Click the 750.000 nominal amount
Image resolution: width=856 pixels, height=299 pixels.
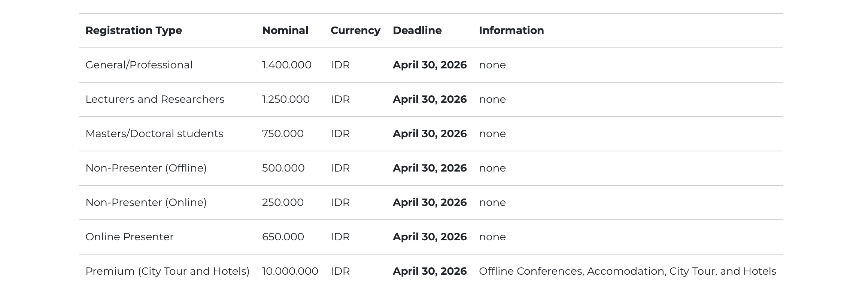(283, 134)
